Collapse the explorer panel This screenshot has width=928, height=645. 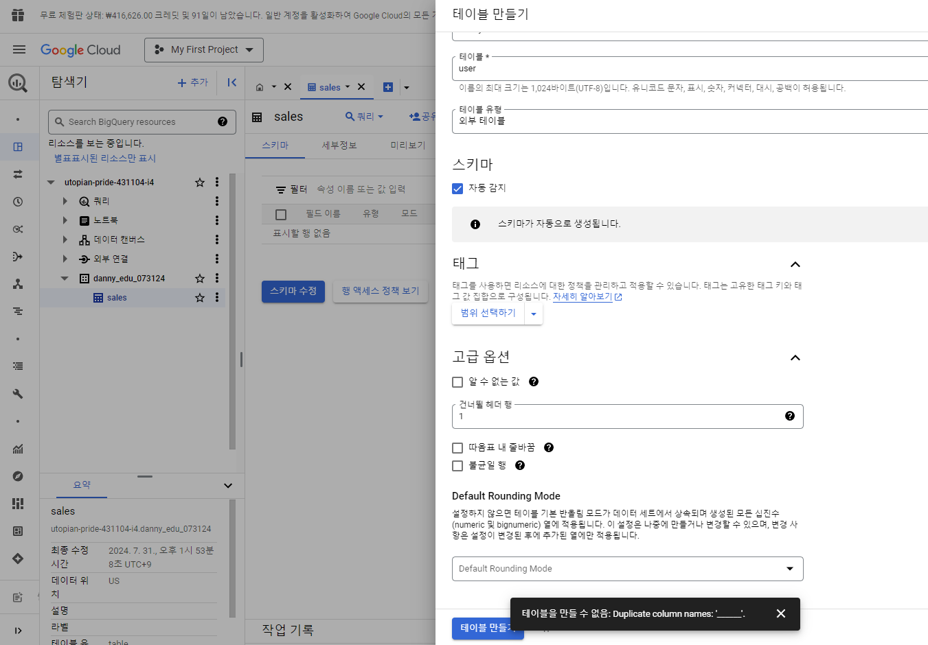point(232,82)
